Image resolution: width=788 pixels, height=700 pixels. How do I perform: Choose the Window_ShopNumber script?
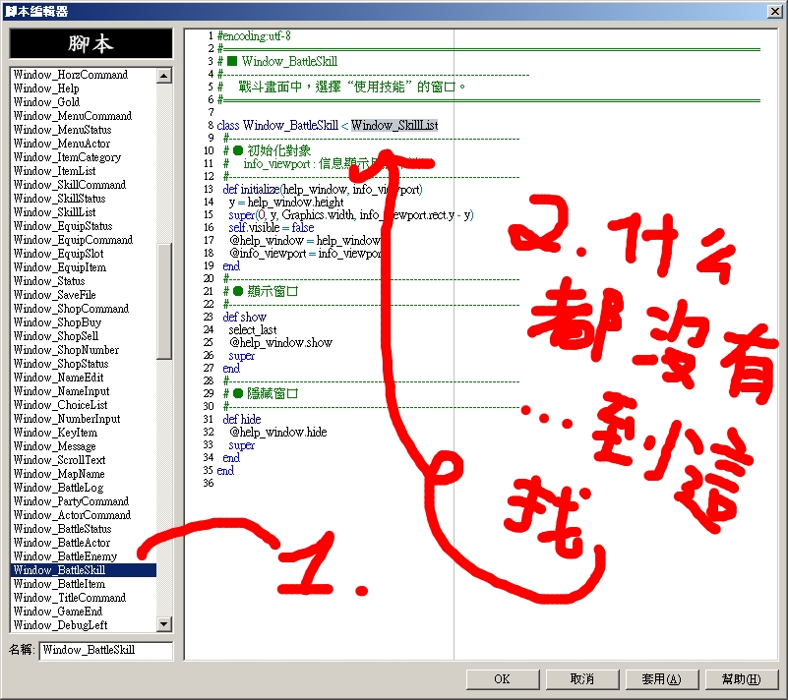(84, 350)
